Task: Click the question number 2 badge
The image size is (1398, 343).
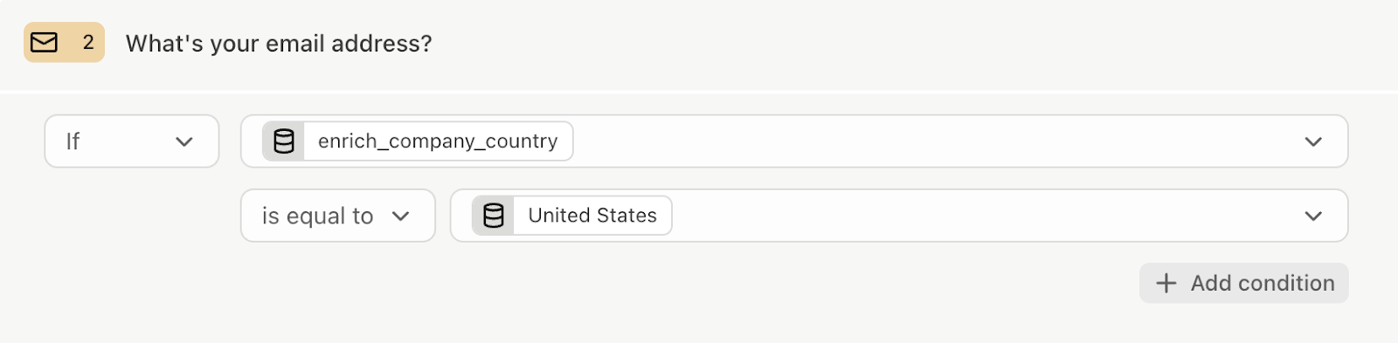Action: coord(65,43)
